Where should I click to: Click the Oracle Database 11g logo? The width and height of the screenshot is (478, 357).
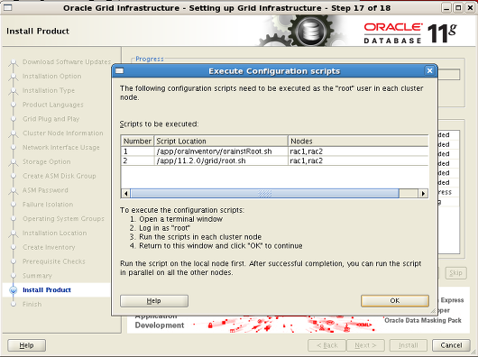[x=410, y=32]
